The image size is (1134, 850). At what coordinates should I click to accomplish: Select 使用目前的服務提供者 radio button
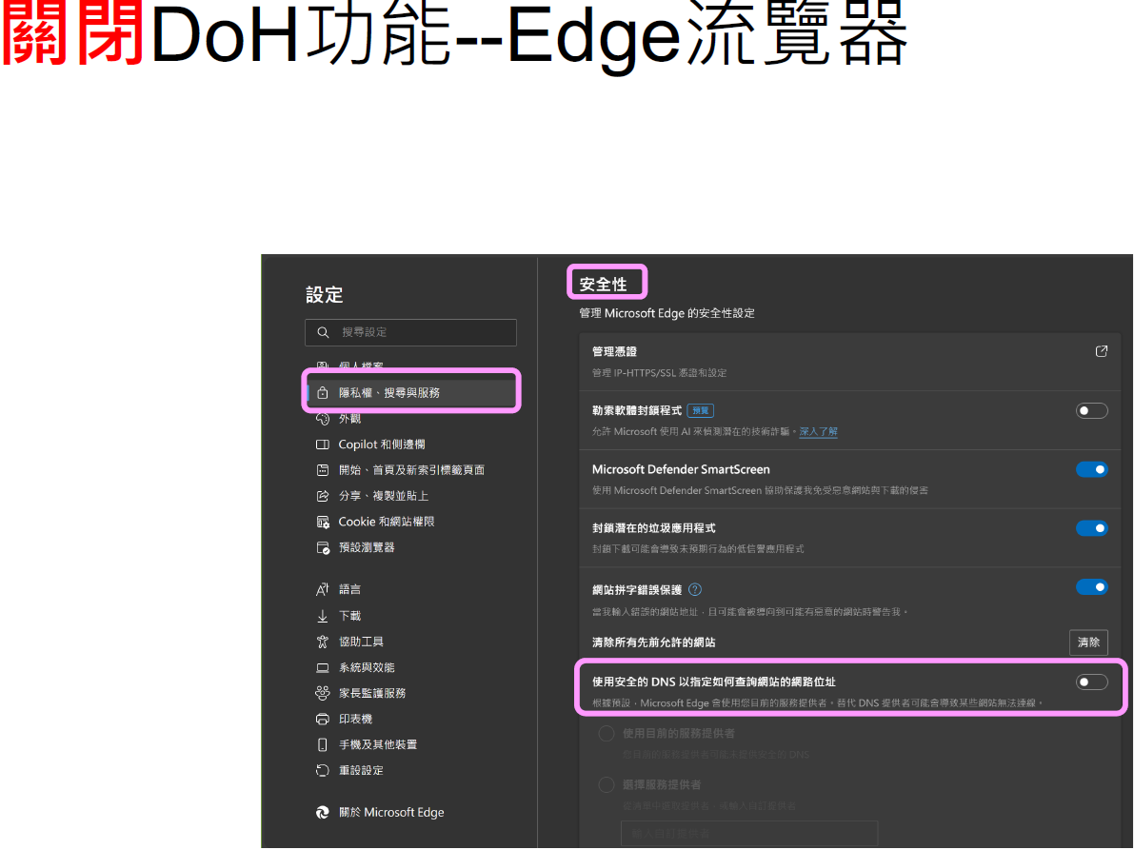point(606,734)
